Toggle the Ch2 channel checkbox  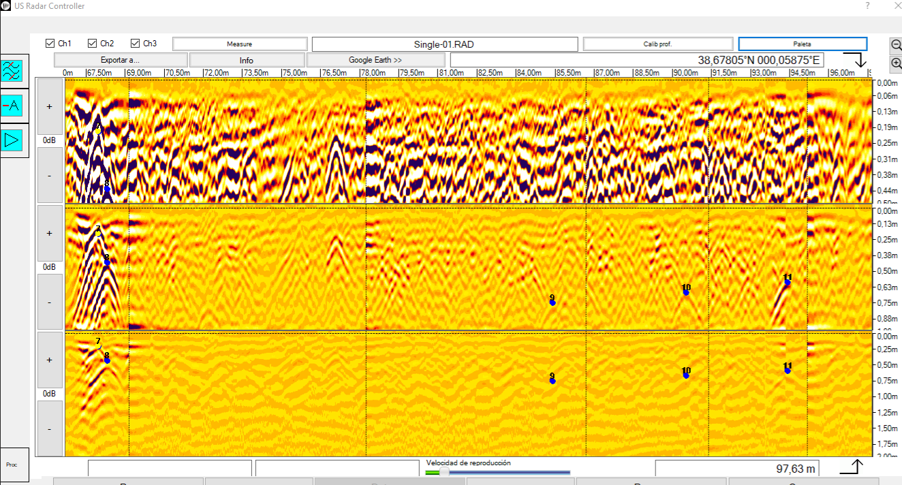pos(93,44)
